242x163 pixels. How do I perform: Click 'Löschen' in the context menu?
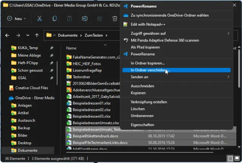pyautogui.click(x=138, y=109)
